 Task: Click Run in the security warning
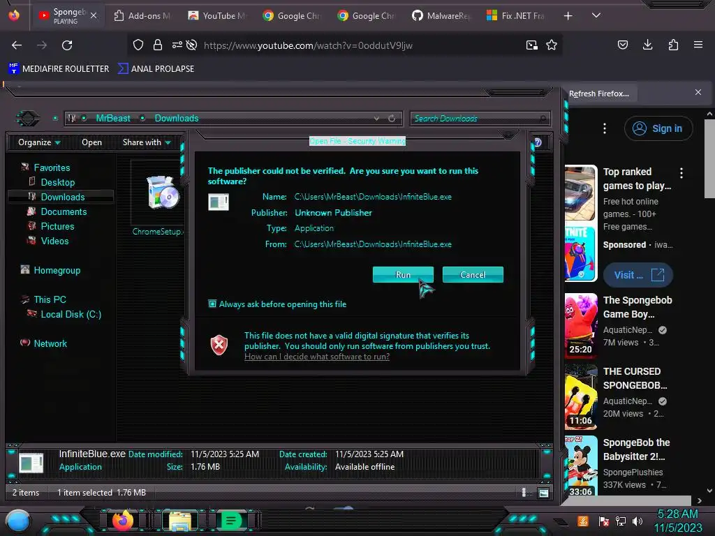coord(403,275)
